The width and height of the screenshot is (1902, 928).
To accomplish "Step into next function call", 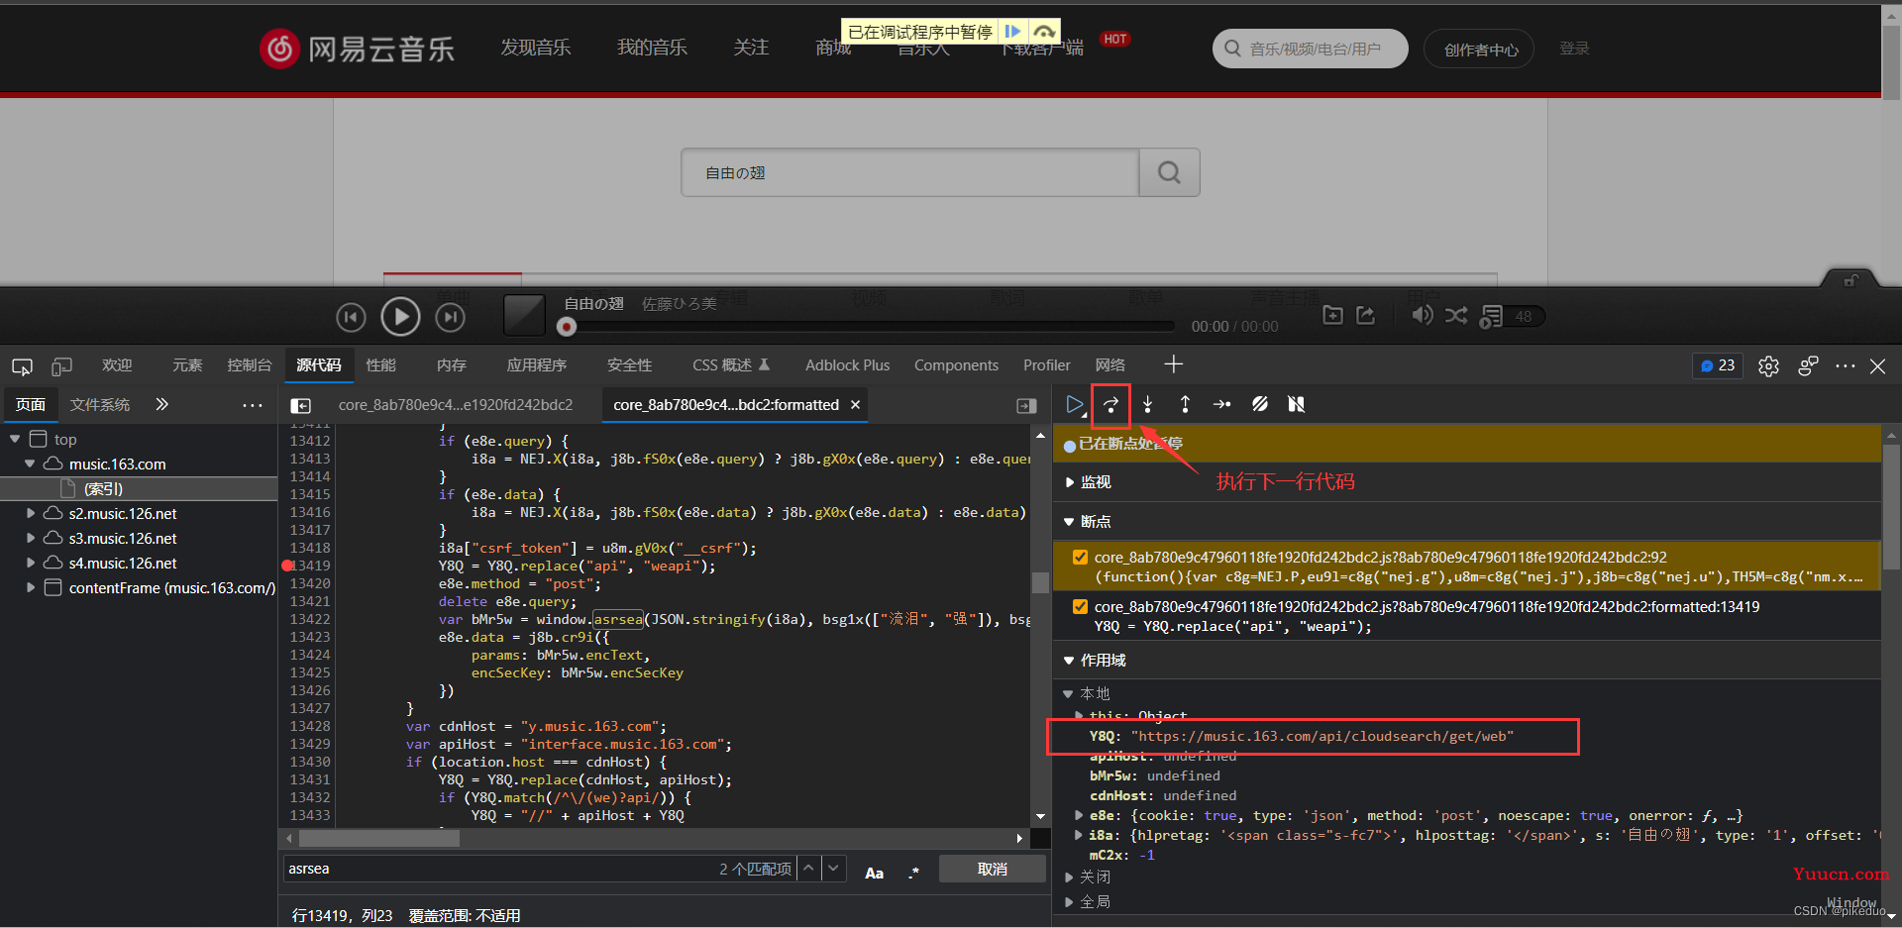I will [x=1147, y=404].
